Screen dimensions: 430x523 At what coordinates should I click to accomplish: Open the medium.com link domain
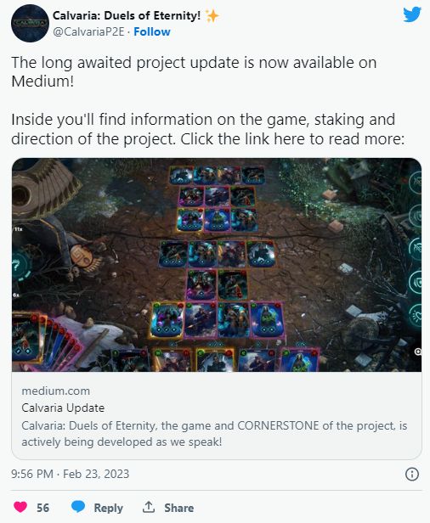[x=56, y=391]
